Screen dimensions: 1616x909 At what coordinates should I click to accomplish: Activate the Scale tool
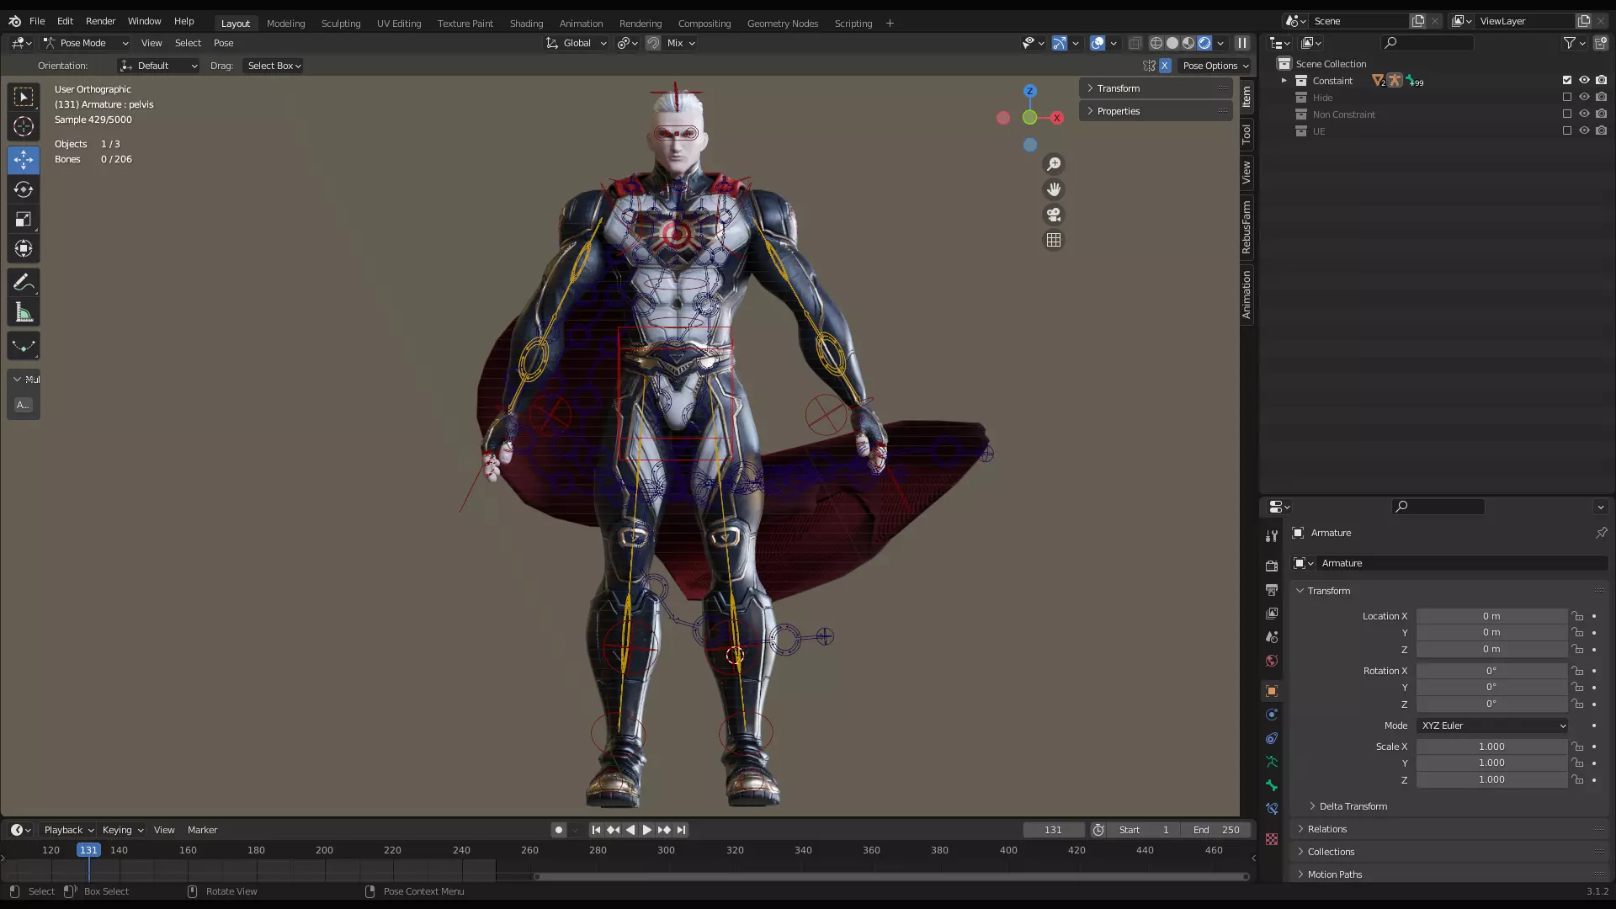[24, 220]
